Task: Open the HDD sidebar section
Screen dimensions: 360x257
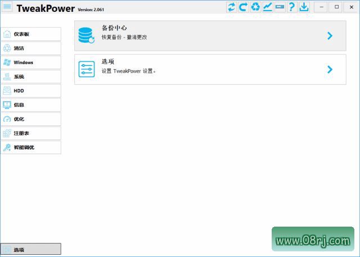Action: pyautogui.click(x=31, y=91)
